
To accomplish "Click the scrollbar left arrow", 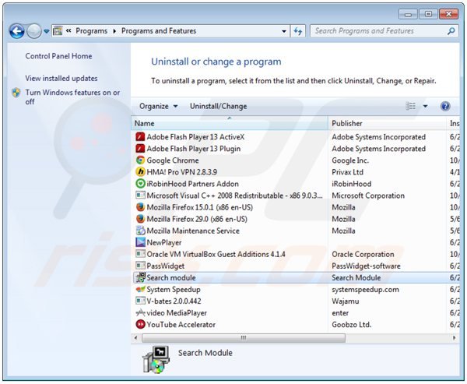I will [135, 338].
